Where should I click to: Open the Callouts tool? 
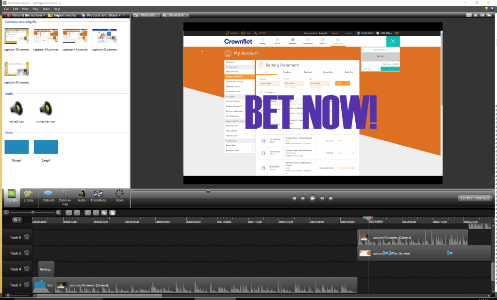48,196
